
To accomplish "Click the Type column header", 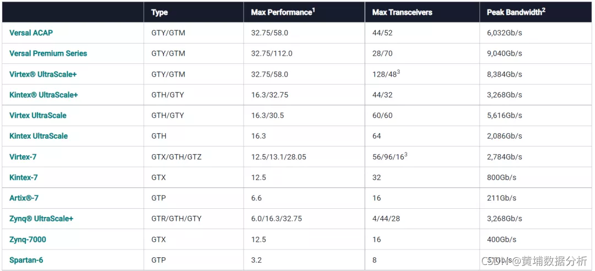I will click(159, 13).
